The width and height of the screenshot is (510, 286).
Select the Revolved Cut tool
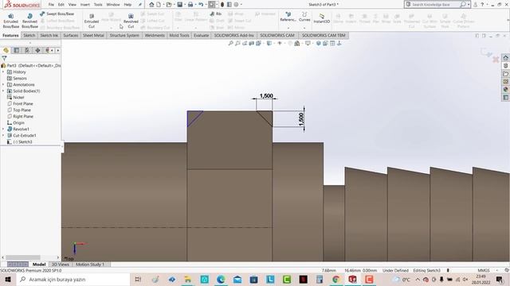(131, 21)
